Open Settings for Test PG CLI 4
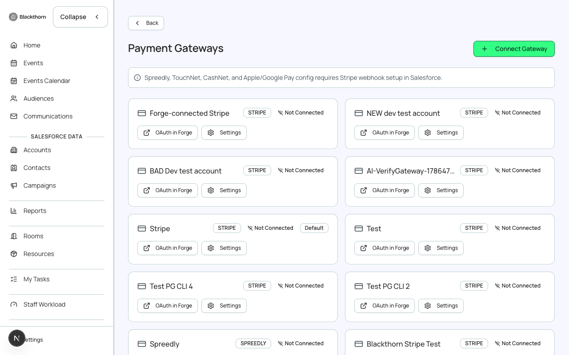Viewport: 569px width, 355px height. 224,306
